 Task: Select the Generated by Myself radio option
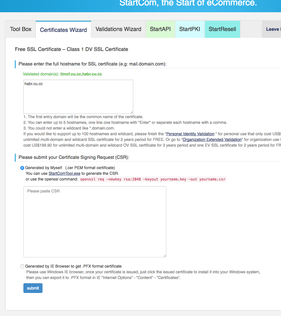(22, 168)
